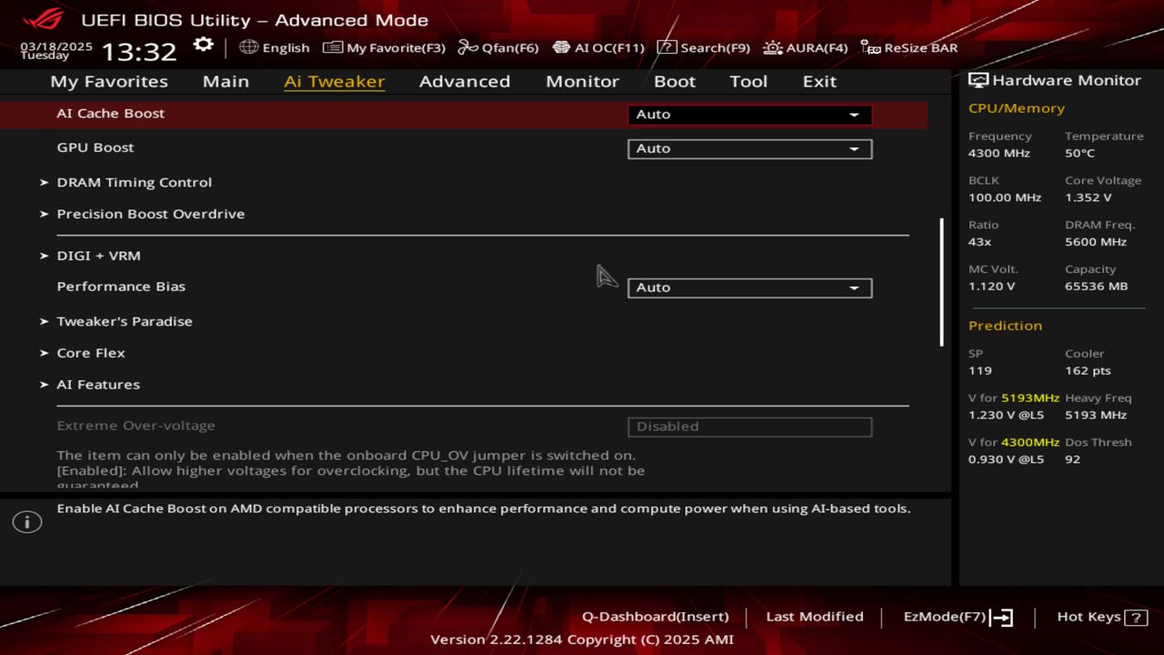Go to the Exit tab

click(819, 81)
